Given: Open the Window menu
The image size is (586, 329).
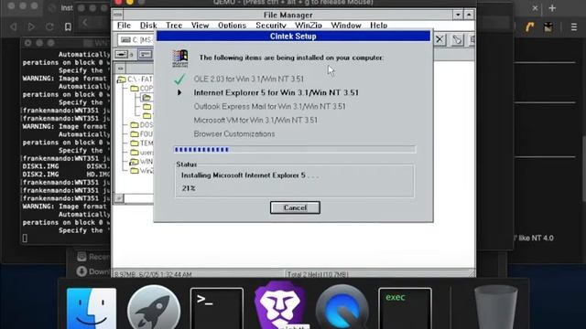Looking at the screenshot, I should (346, 26).
